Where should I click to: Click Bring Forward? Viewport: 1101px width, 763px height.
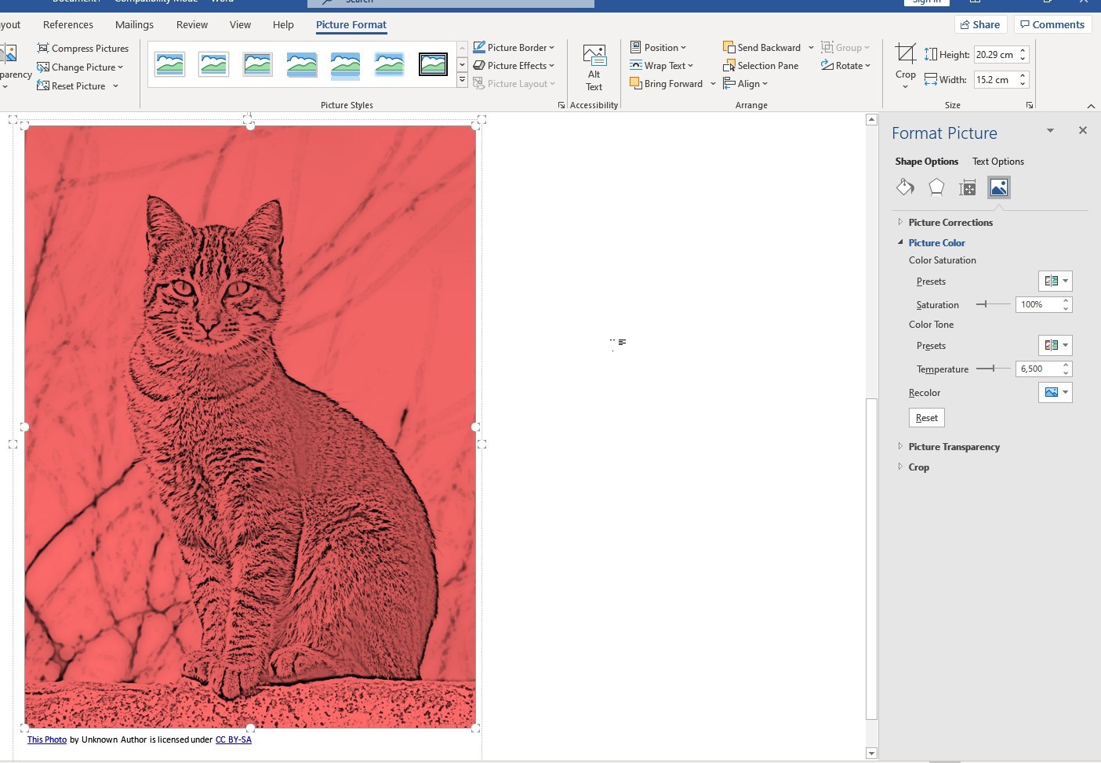[x=667, y=84]
